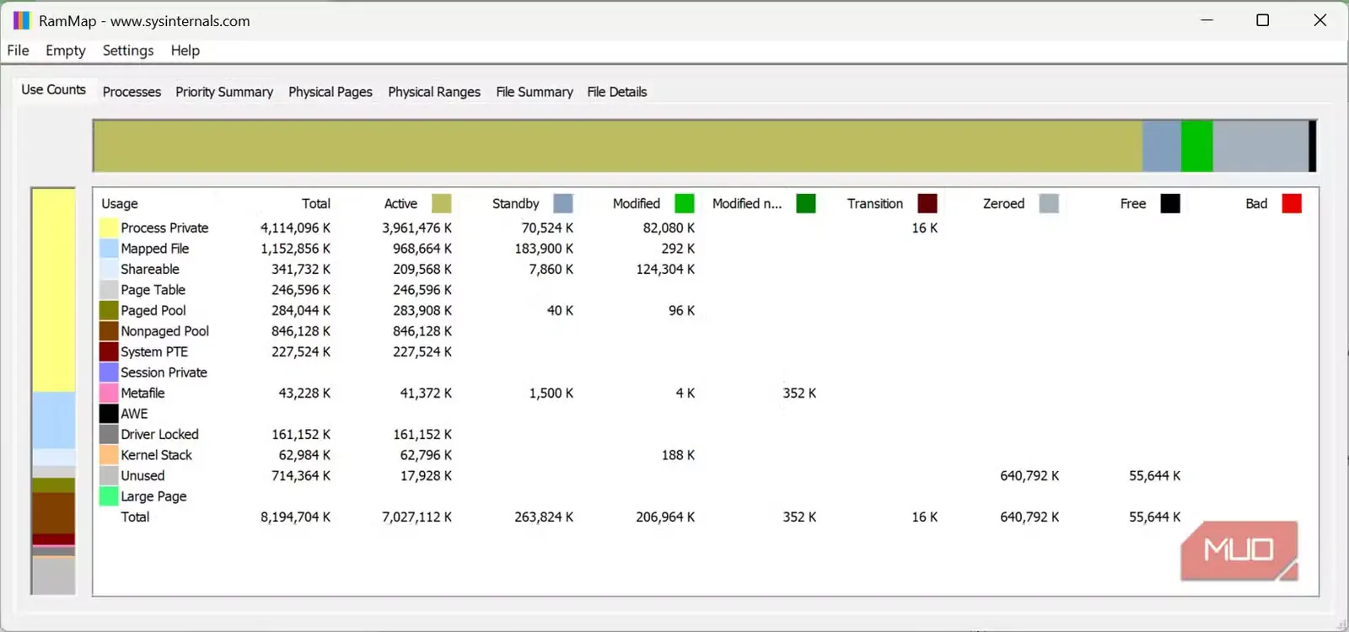Click the 183,900 K standby value

click(544, 249)
